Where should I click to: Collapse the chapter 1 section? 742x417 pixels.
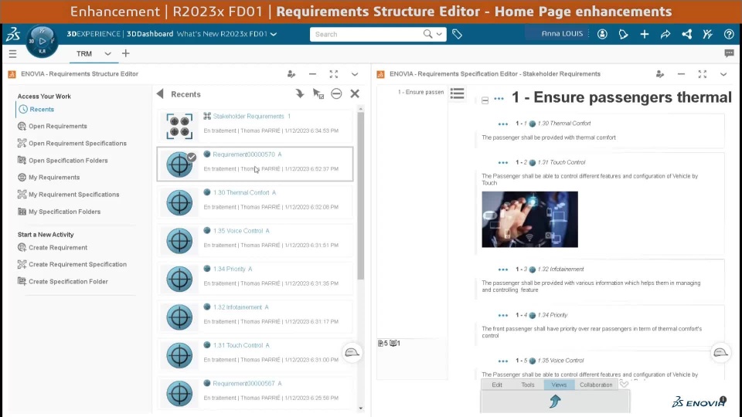[x=485, y=100]
